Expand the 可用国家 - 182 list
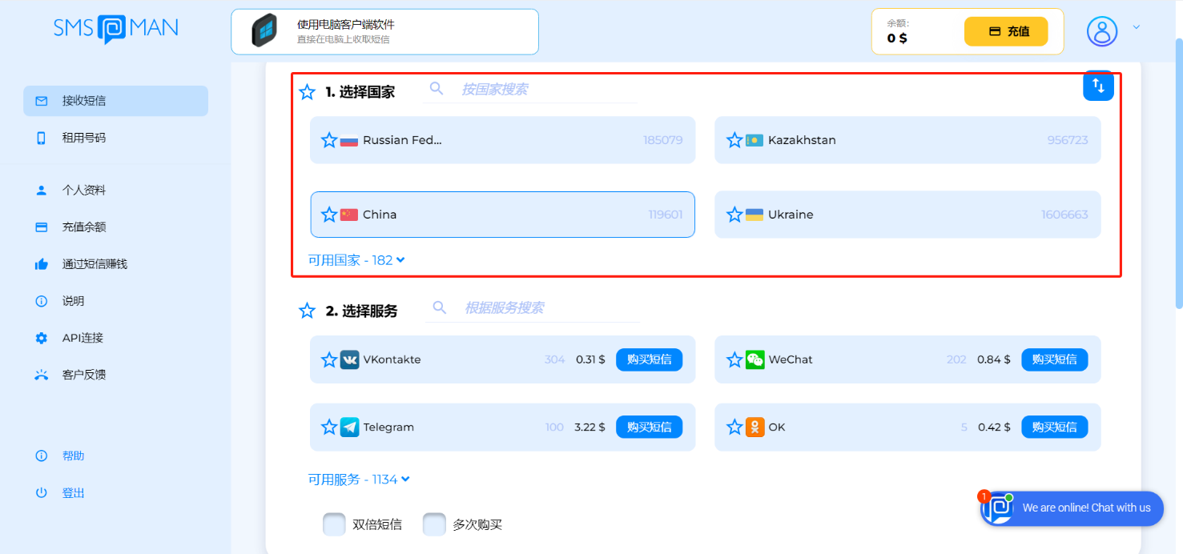This screenshot has height=554, width=1183. point(356,259)
